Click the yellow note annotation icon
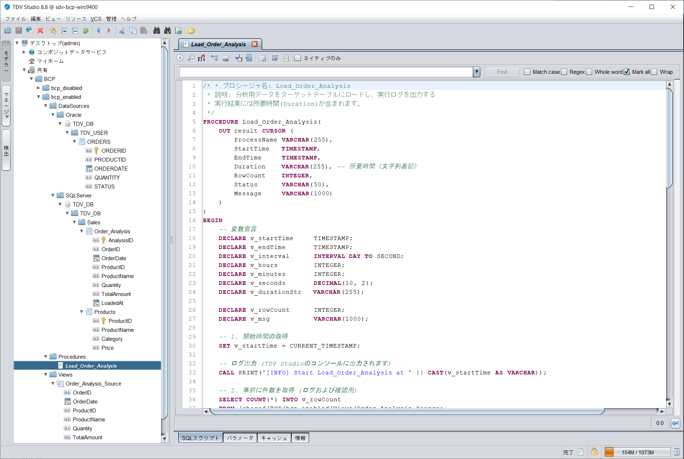Viewport: 684px width, 459px height. [x=191, y=31]
